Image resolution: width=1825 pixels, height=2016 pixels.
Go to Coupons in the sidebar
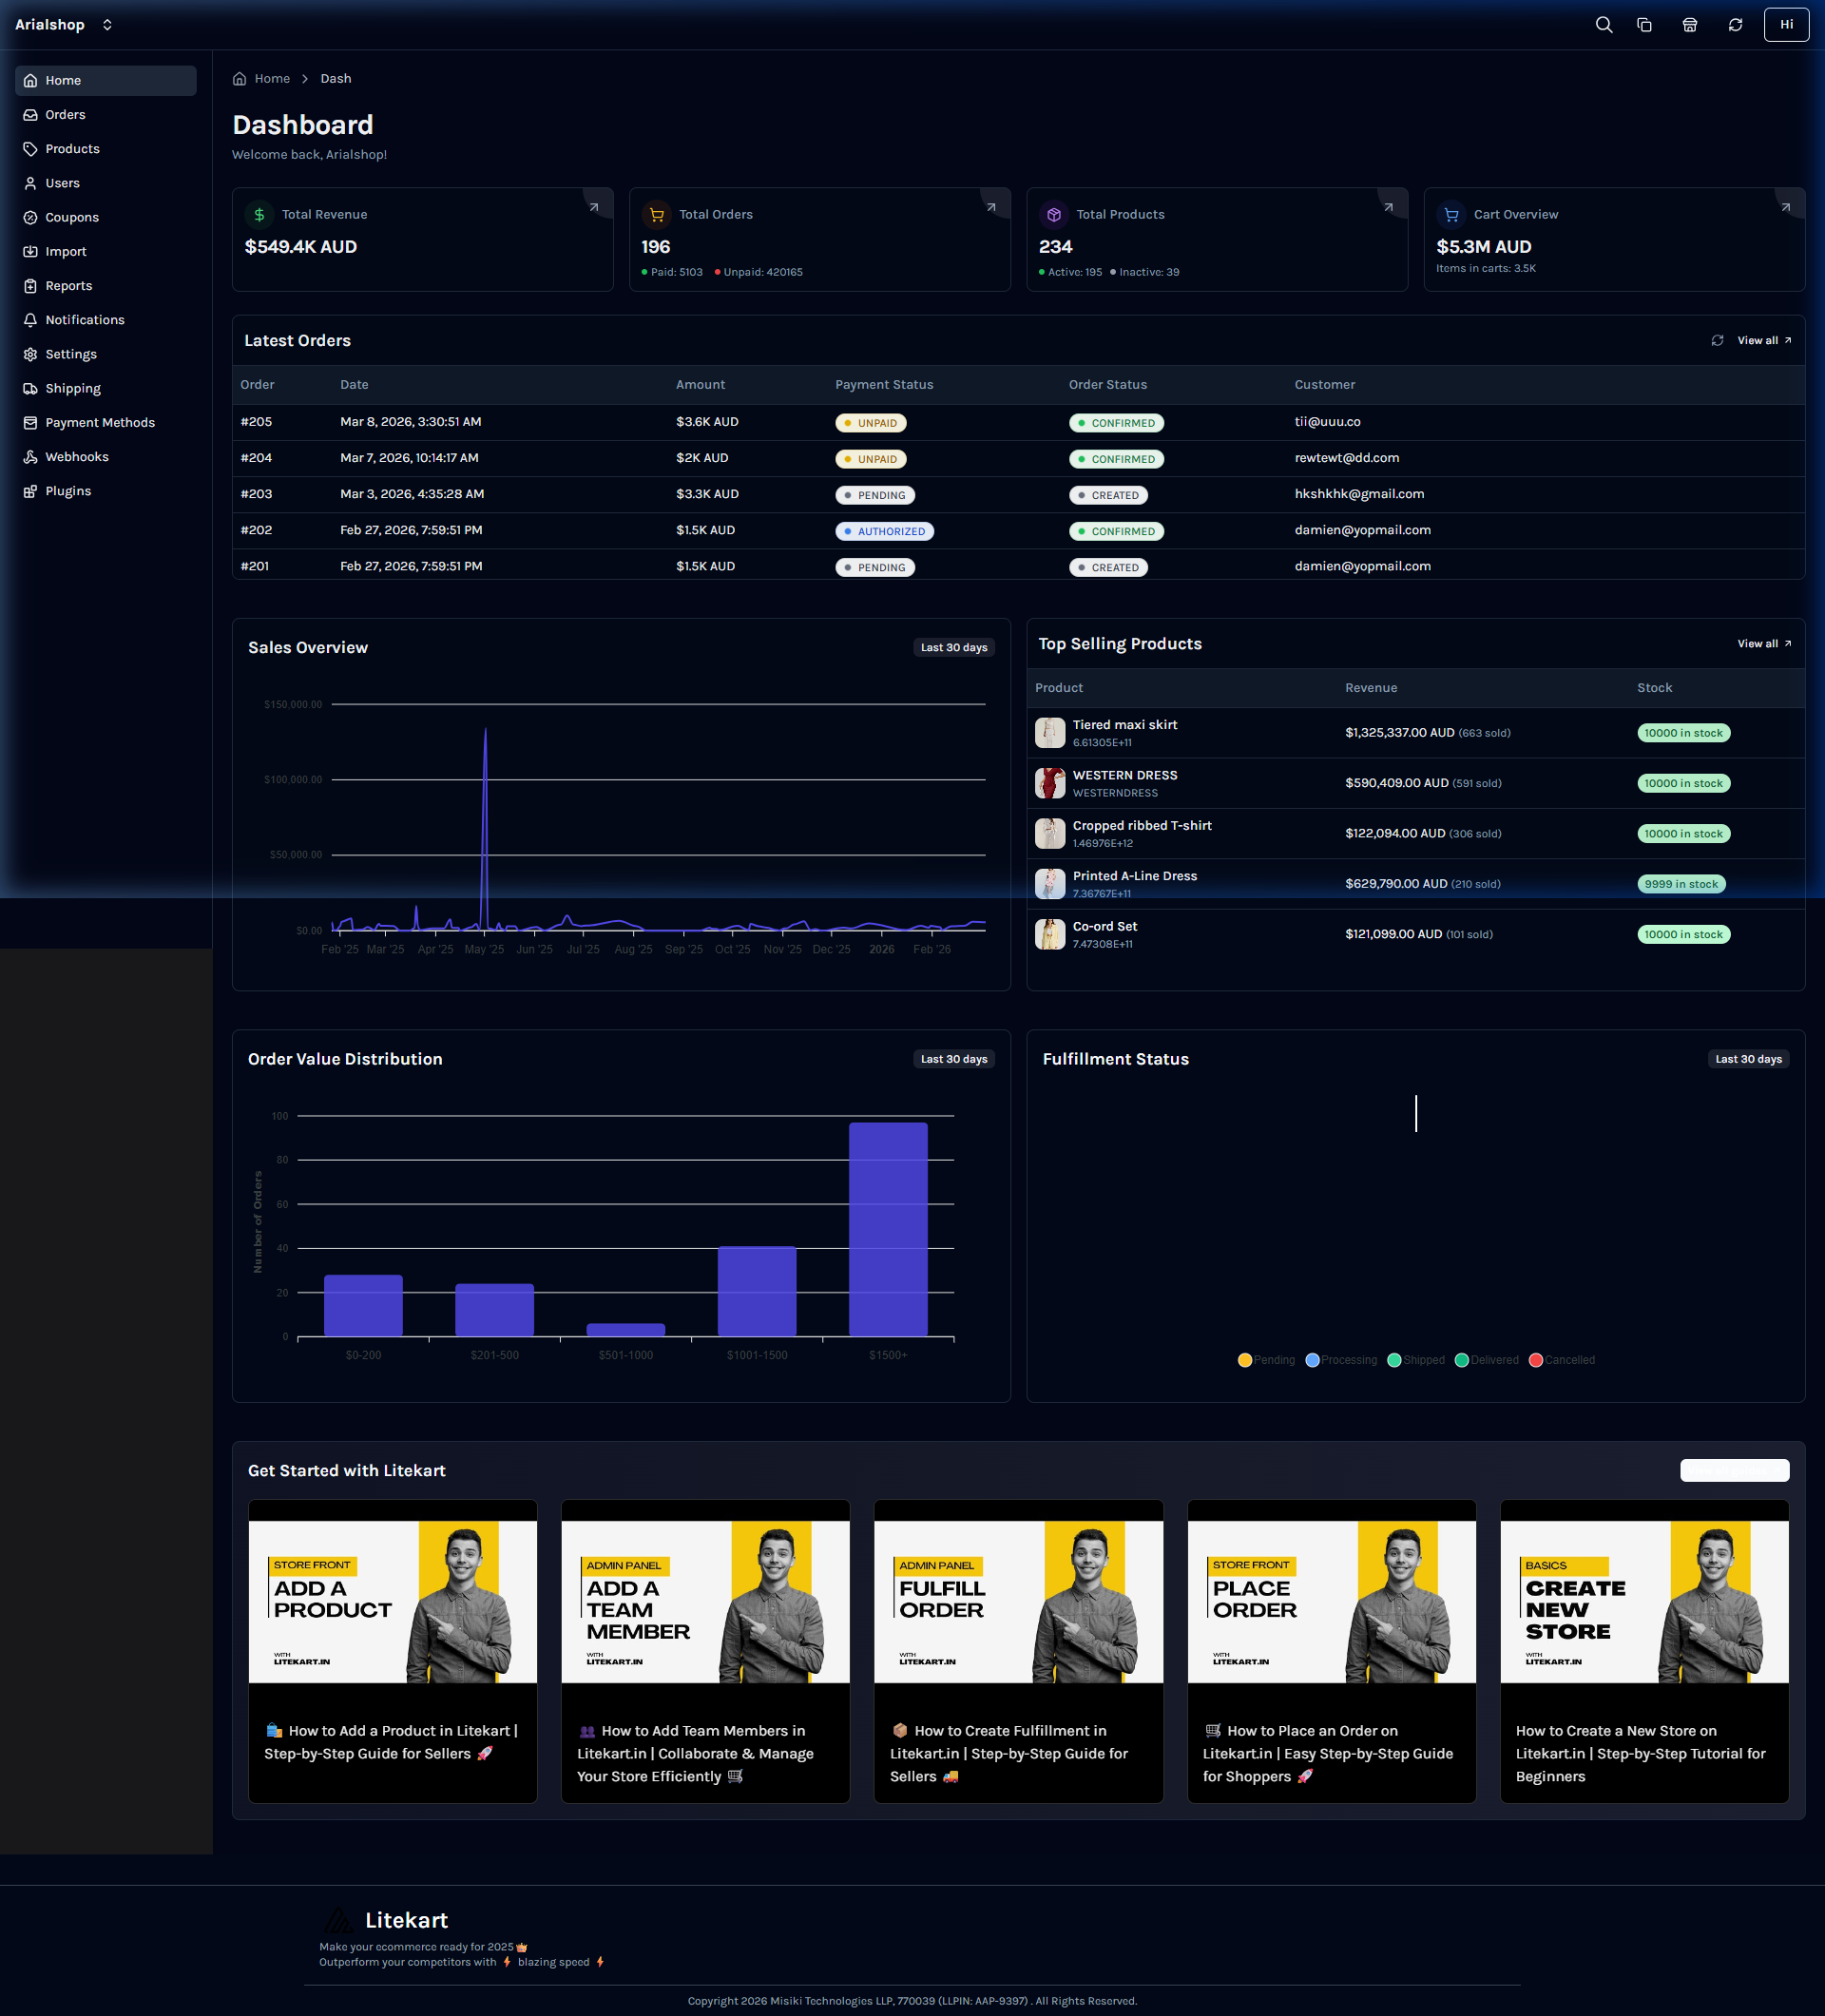72,217
